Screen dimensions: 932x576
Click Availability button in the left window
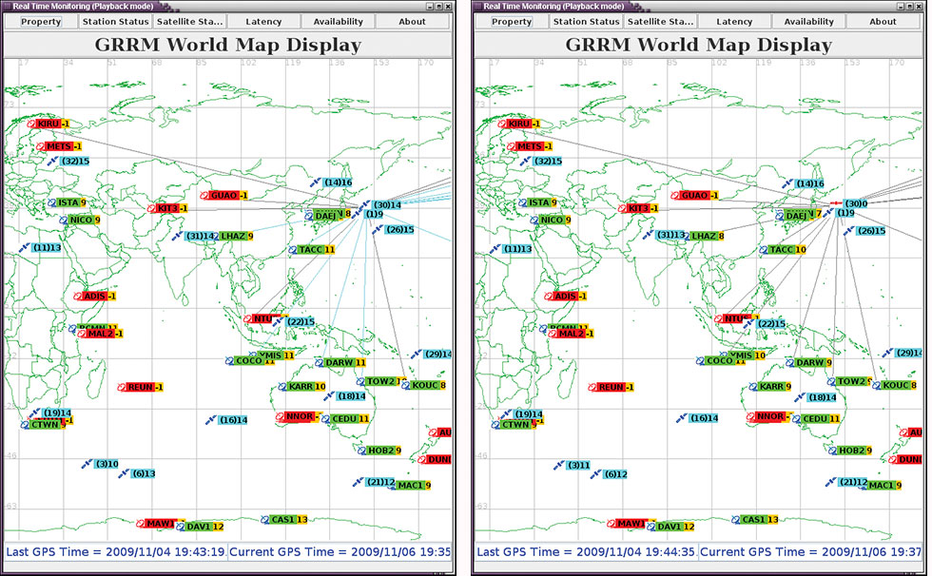pyautogui.click(x=338, y=21)
